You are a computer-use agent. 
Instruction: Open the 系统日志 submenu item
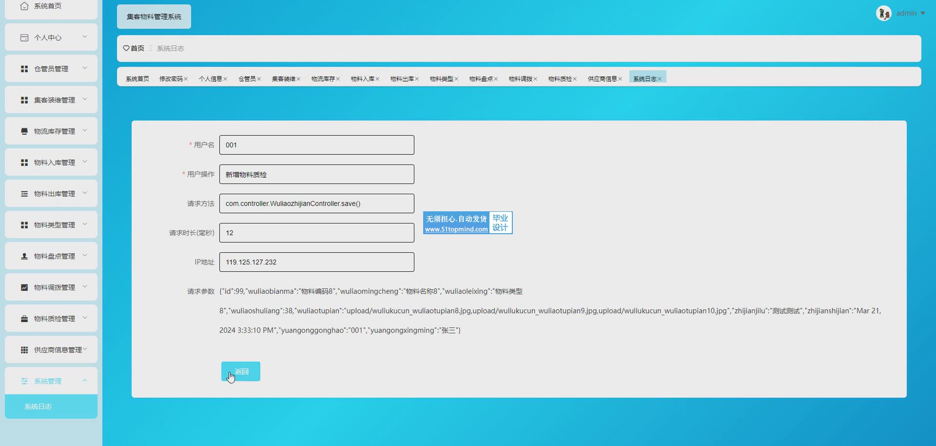click(38, 407)
